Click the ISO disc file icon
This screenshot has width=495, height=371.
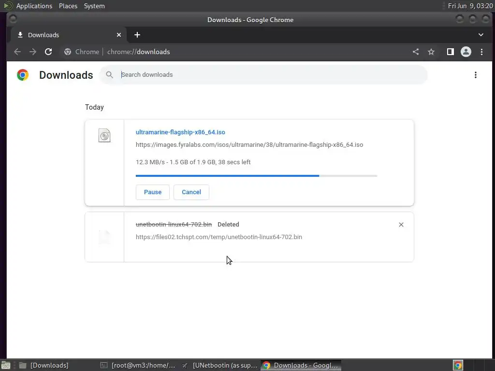click(x=104, y=136)
